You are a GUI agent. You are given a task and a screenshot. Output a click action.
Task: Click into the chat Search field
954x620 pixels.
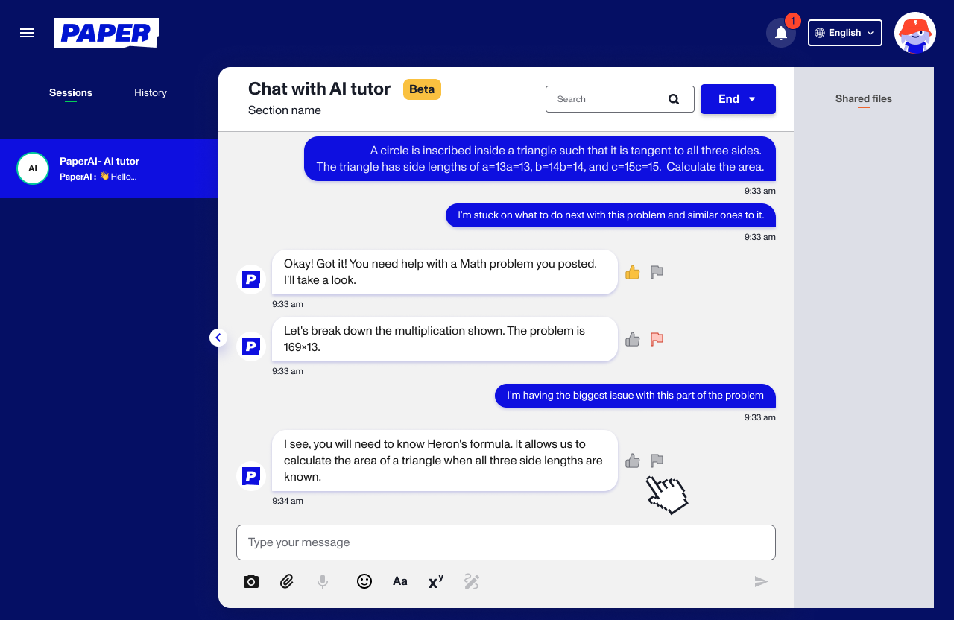(x=620, y=99)
